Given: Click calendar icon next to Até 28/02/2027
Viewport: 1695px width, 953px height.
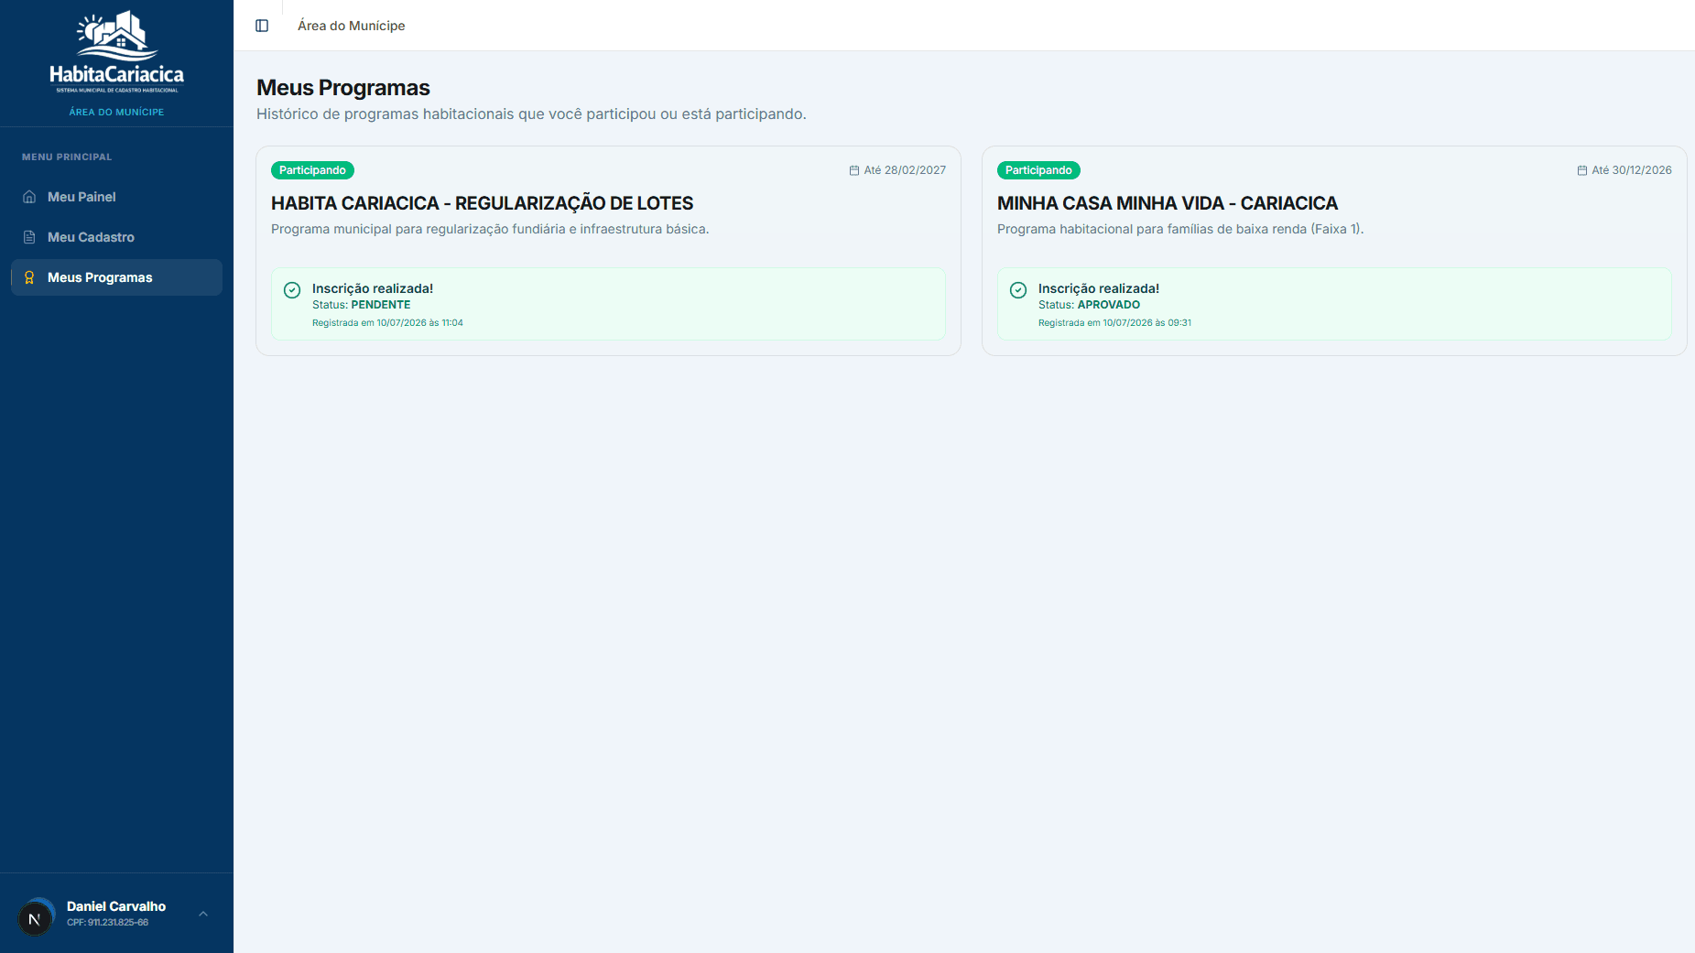Looking at the screenshot, I should [x=854, y=170].
